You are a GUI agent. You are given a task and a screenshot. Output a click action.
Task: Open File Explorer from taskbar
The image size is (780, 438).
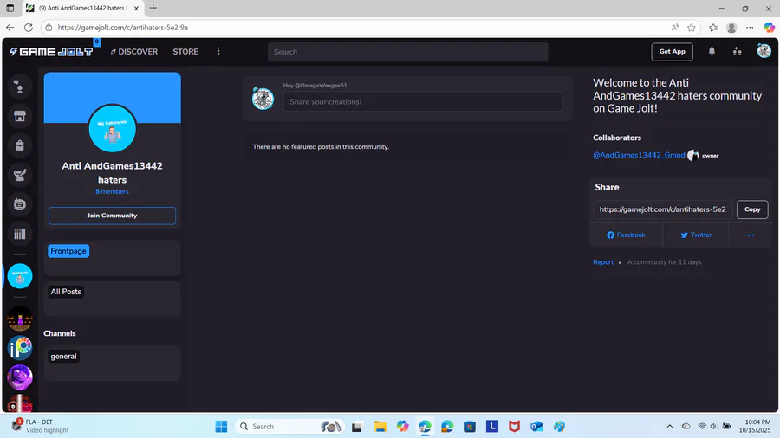tap(380, 426)
